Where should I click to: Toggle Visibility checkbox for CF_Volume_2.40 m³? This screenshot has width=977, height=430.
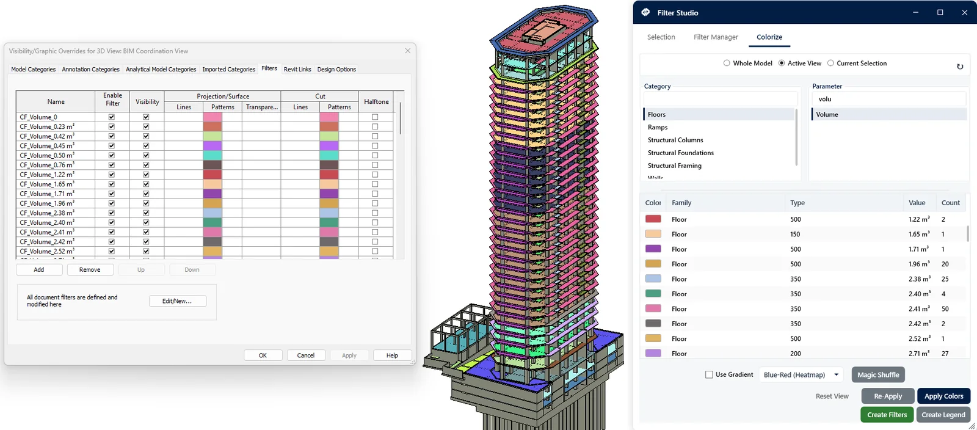pyautogui.click(x=146, y=222)
